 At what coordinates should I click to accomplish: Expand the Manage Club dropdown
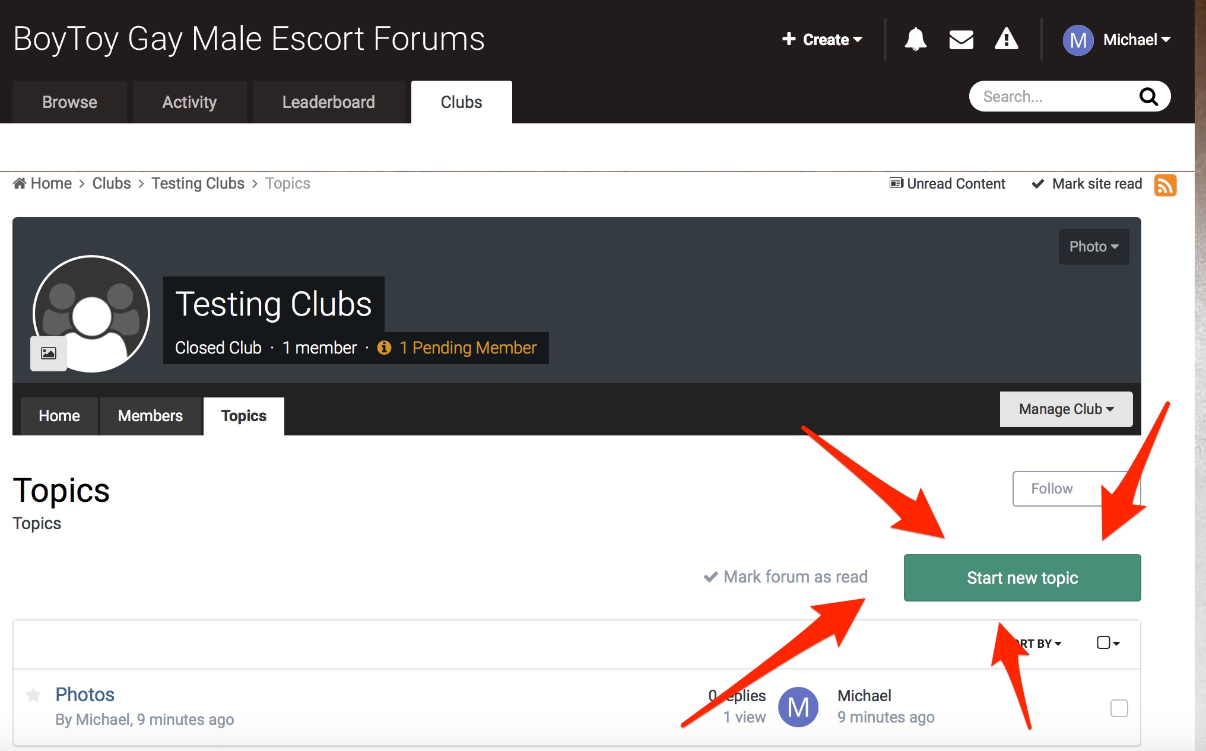1066,409
